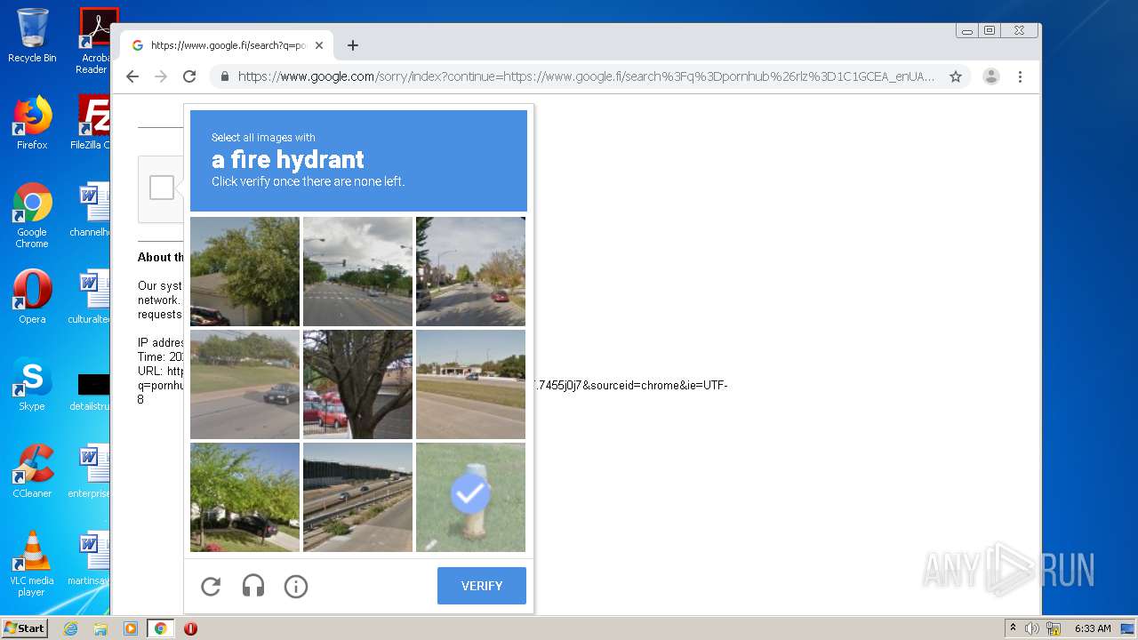Open channelh Word document on desktop

tap(91, 210)
